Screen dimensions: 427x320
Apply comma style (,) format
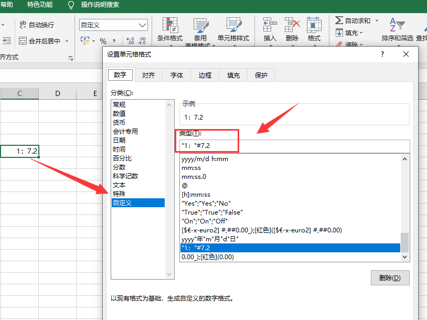[114, 41]
